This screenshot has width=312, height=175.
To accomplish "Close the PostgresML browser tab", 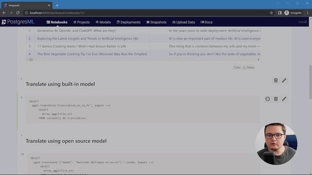I will [x=49, y=5].
